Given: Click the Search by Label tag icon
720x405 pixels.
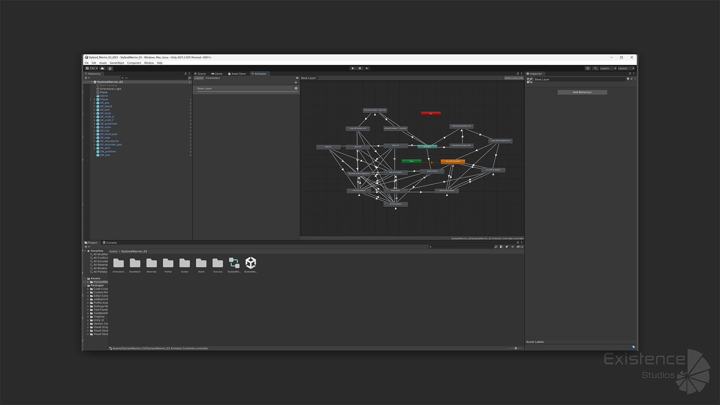Looking at the screenshot, I should point(507,247).
